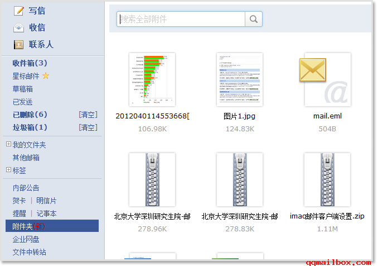Open 写信 to compose a message
The height and width of the screenshot is (266, 378).
[37, 11]
